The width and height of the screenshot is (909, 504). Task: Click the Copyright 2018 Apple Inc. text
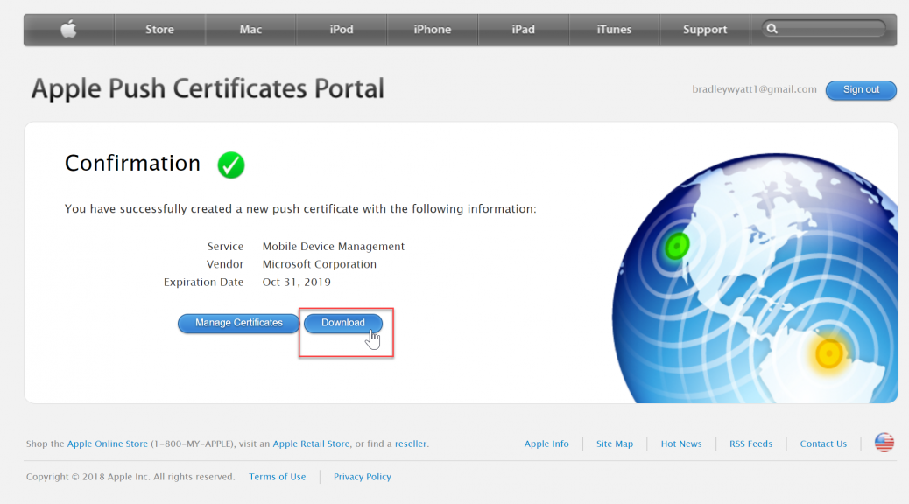pyautogui.click(x=130, y=477)
